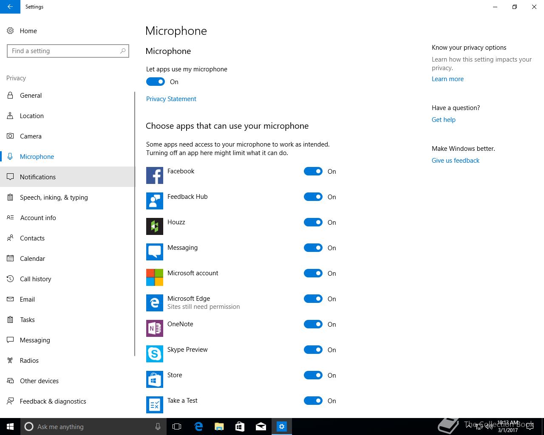The height and width of the screenshot is (435, 544).
Task: Go to Camera privacy settings
Action: 67,136
